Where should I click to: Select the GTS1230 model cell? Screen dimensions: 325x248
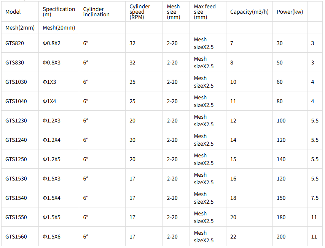point(16,120)
